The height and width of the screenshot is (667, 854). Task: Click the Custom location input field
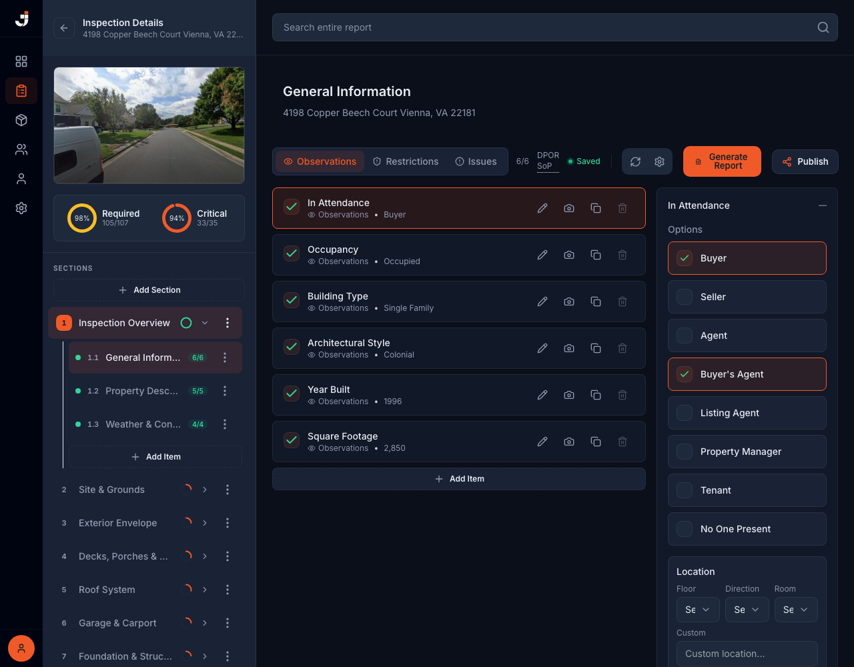point(747,654)
